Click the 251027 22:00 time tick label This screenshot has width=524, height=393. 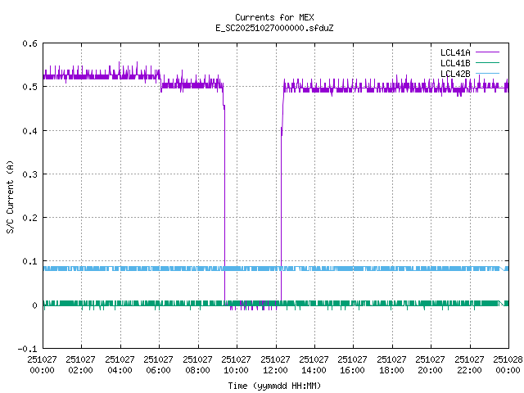tap(469, 364)
